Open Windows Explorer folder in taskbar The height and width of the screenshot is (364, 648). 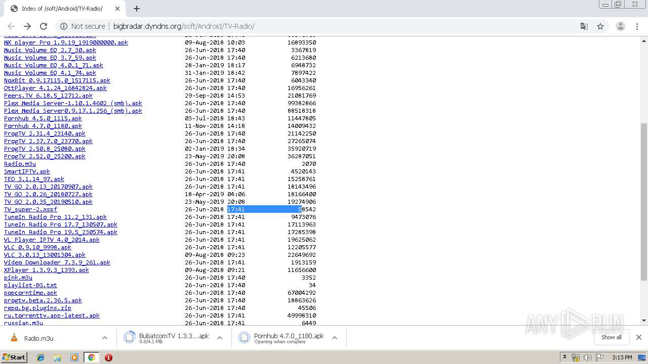point(57,357)
